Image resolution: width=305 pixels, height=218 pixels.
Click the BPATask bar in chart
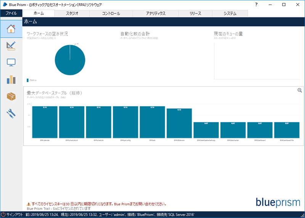coord(152,122)
